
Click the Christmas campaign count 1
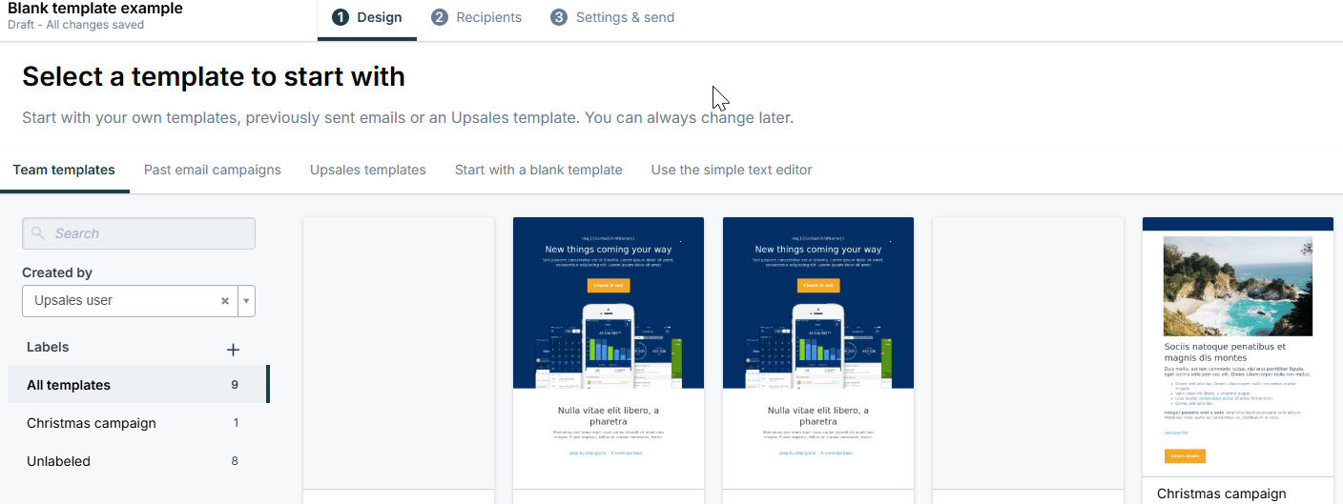[236, 423]
